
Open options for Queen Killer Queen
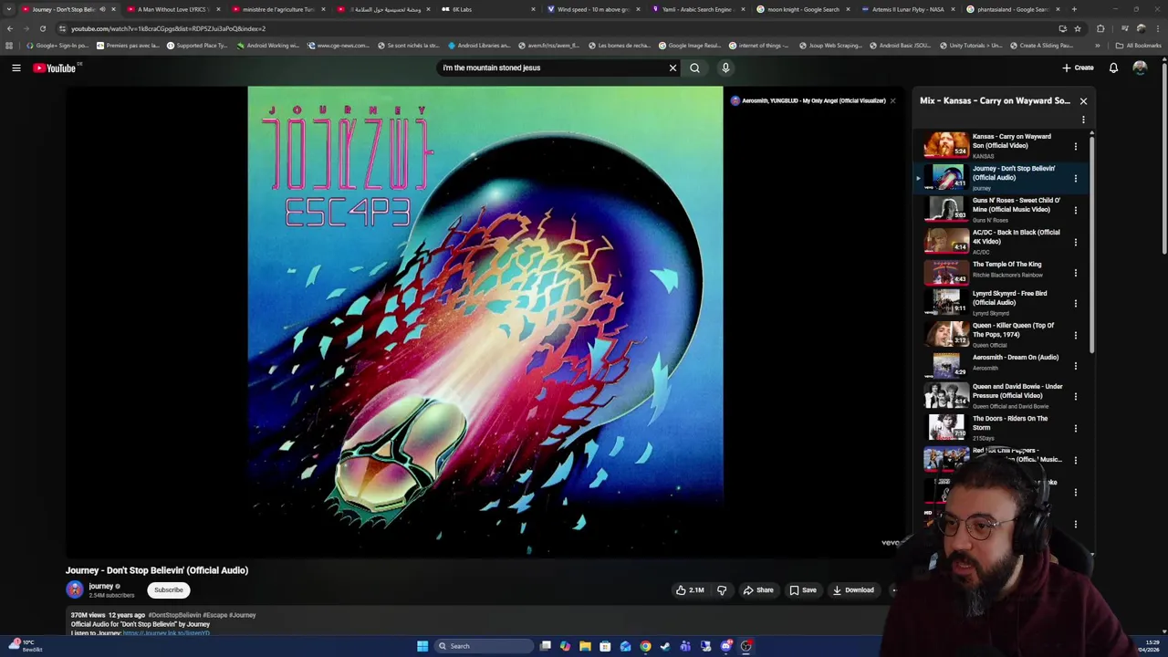pyautogui.click(x=1075, y=335)
